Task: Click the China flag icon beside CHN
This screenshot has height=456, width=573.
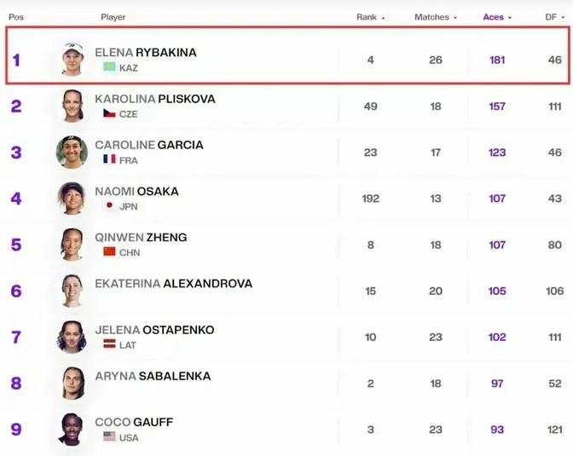Action: (x=109, y=252)
